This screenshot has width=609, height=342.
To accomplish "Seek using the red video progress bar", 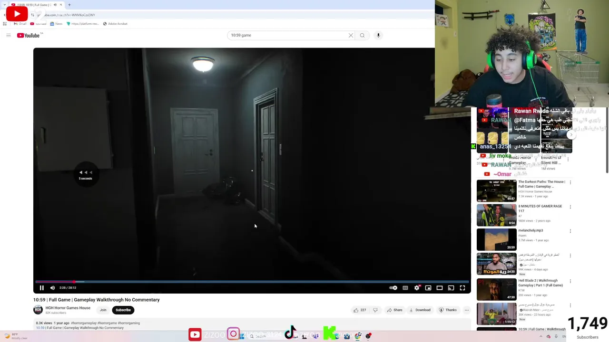I will pyautogui.click(x=252, y=282).
